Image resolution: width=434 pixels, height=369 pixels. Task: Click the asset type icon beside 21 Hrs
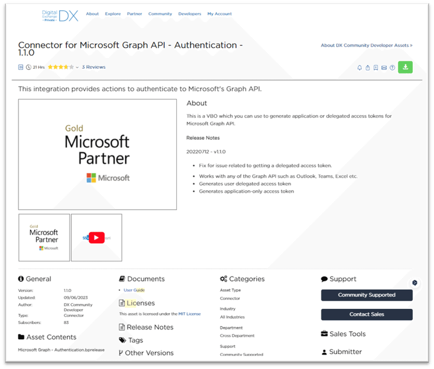tap(21, 67)
